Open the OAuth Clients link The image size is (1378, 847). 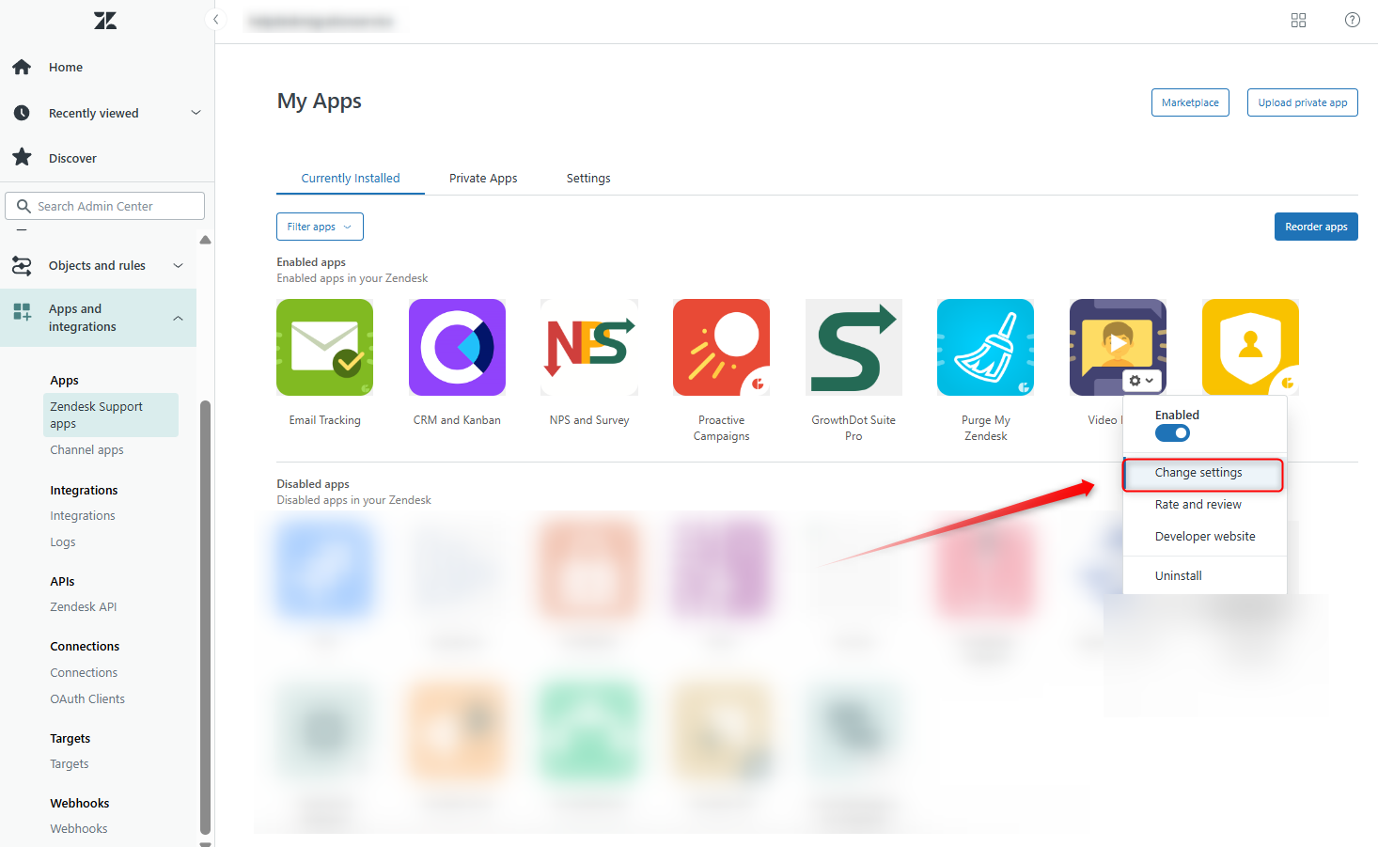point(87,699)
